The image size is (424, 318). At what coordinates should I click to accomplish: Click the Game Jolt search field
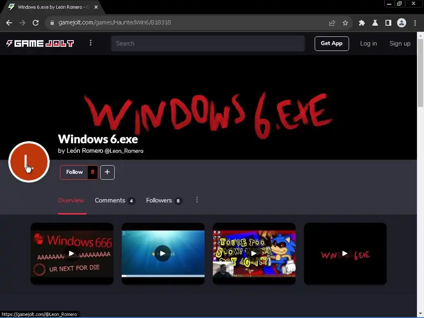(x=208, y=43)
